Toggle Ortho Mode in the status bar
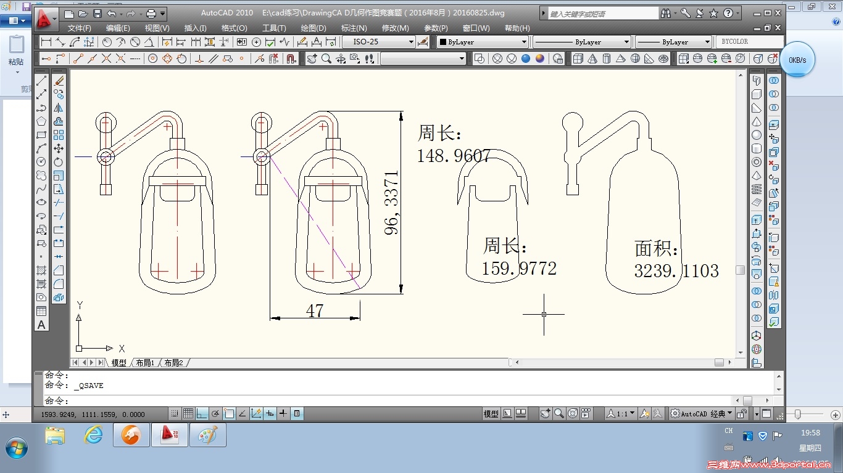This screenshot has height=473, width=843. 202,414
